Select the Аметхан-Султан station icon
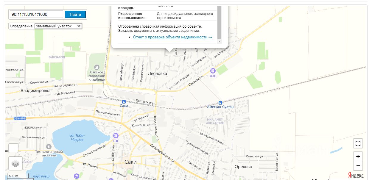 220,103
